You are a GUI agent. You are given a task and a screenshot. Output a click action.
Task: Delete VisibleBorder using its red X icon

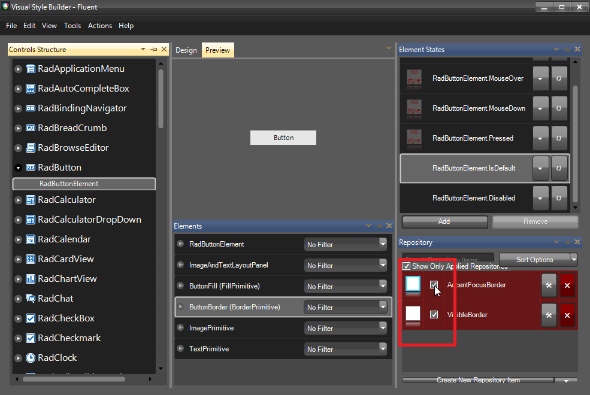click(x=567, y=315)
